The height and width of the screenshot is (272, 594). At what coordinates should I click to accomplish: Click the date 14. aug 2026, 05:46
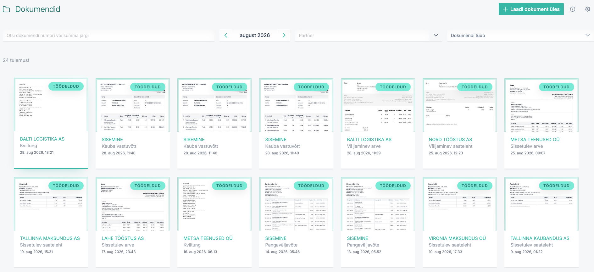click(282, 252)
